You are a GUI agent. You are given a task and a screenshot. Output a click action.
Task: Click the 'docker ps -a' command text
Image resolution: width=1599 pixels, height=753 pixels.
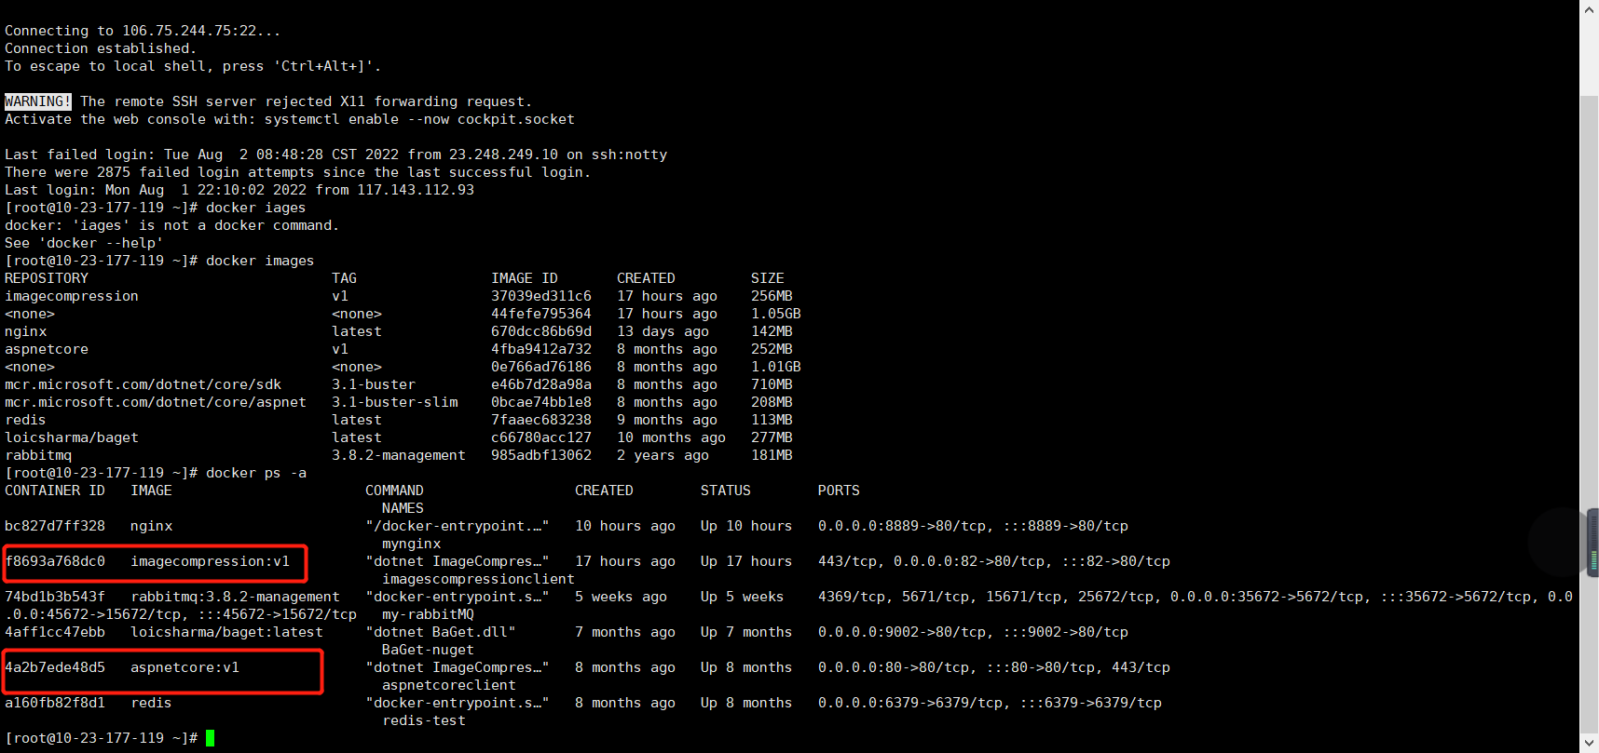click(x=256, y=473)
